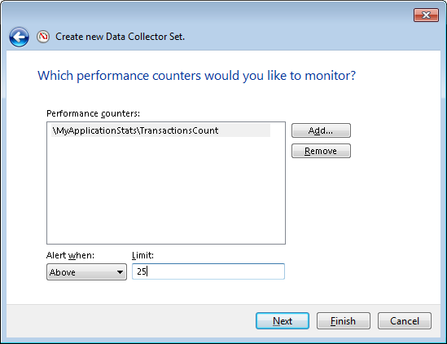Click the Performance Monitor wizard icon
The height and width of the screenshot is (344, 447).
pos(43,37)
